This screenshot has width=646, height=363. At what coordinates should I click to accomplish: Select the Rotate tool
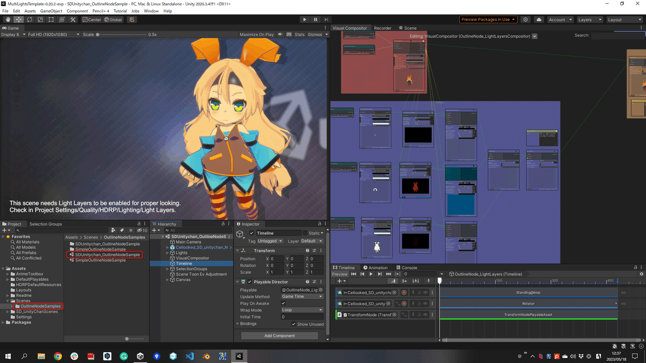pos(30,19)
